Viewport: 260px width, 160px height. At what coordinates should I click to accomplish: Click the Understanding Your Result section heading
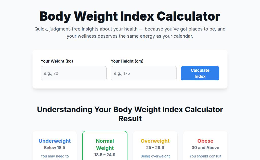pyautogui.click(x=130, y=114)
